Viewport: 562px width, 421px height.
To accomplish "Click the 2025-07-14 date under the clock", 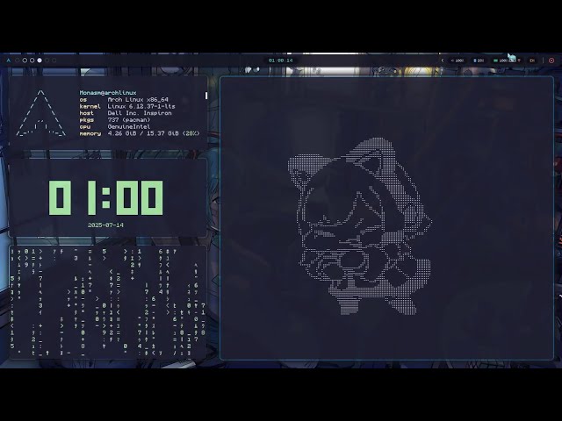I will pyautogui.click(x=105, y=225).
